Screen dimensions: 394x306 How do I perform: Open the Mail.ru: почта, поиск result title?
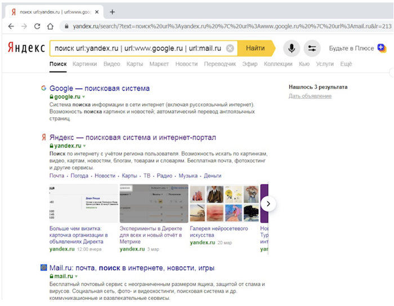pyautogui.click(x=132, y=268)
